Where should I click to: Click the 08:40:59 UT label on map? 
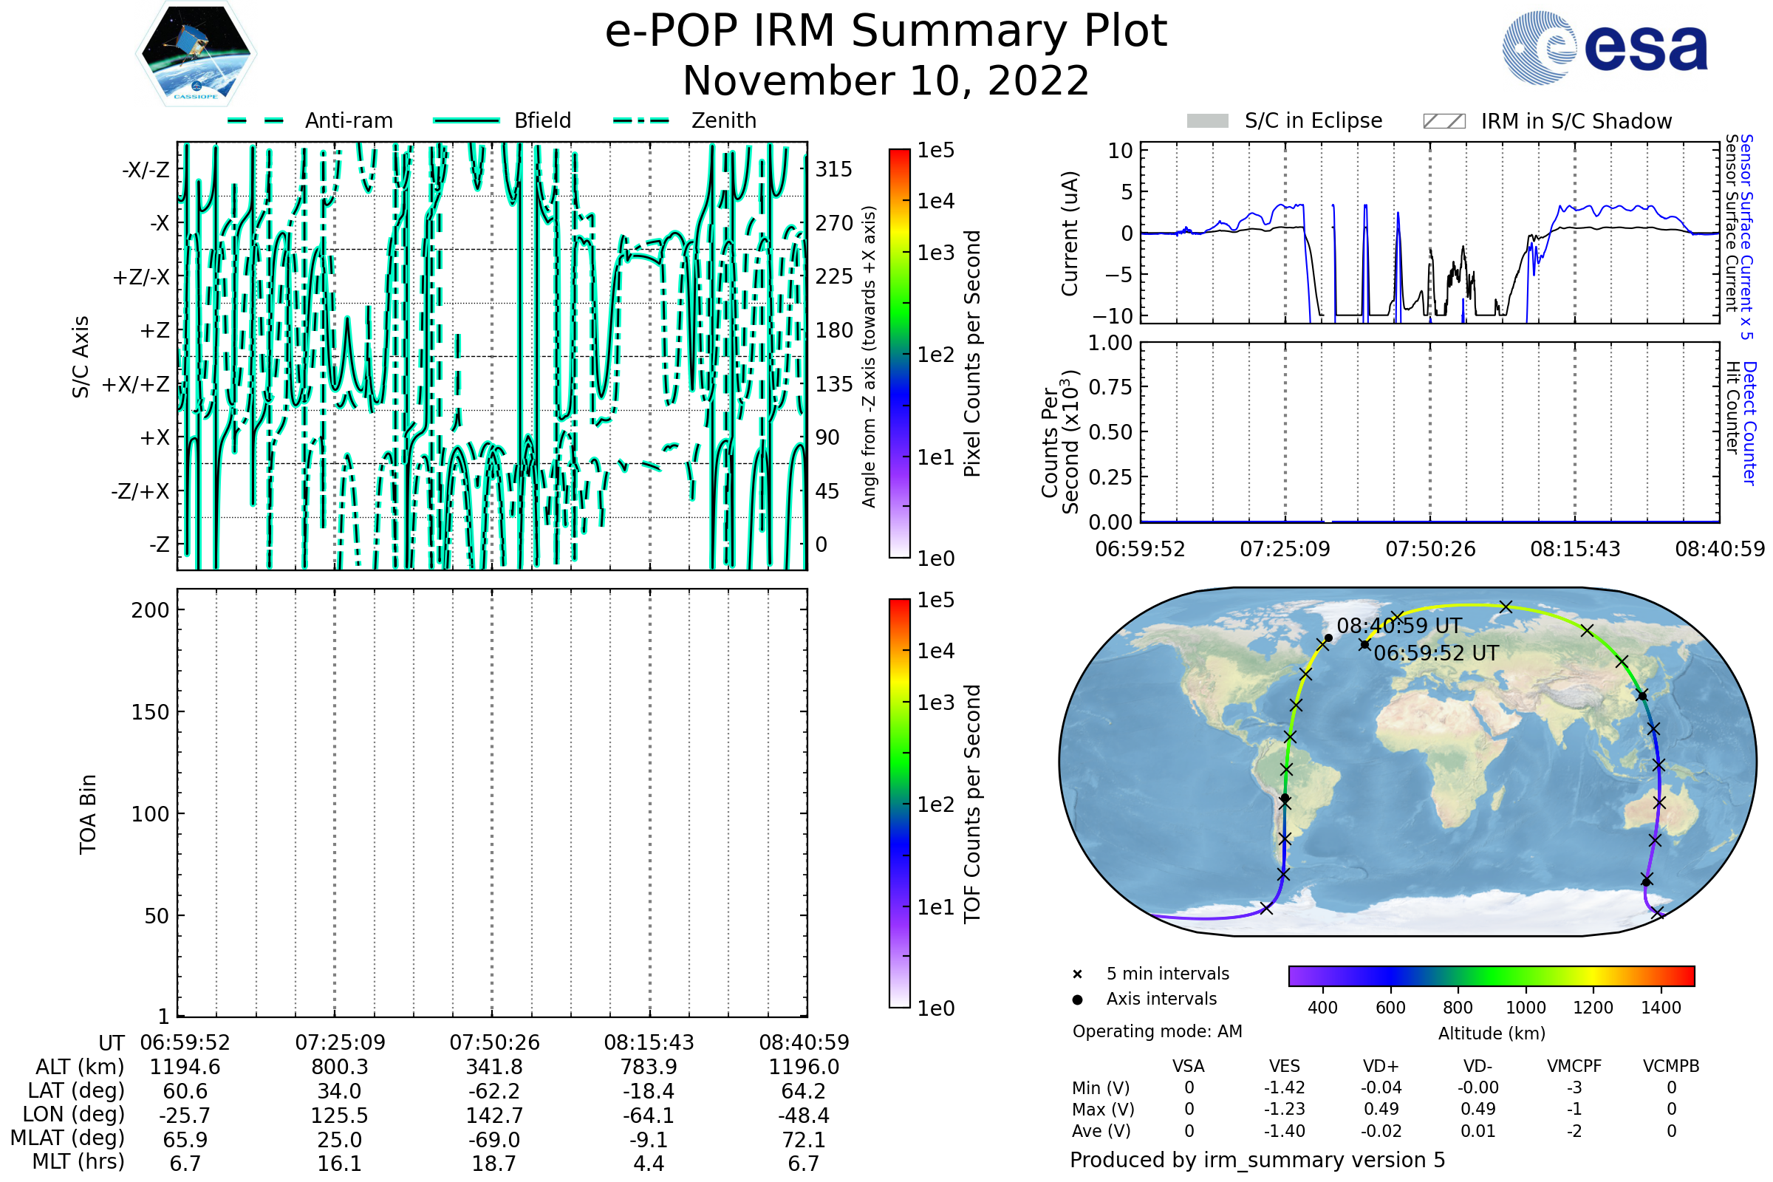click(1399, 626)
